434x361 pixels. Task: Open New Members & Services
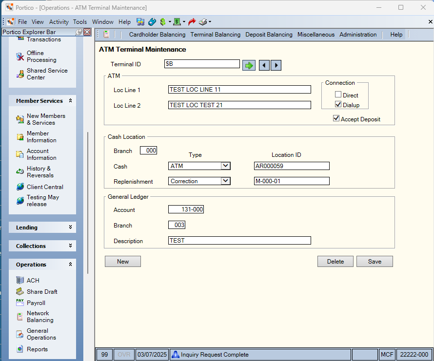[40, 119]
